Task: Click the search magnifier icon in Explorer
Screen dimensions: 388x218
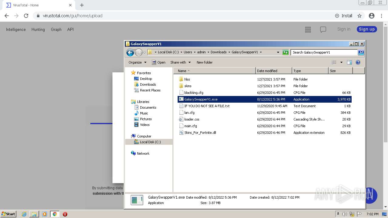Action: click(361, 52)
